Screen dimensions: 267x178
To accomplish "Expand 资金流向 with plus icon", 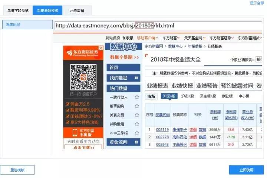I will [x=136, y=142].
